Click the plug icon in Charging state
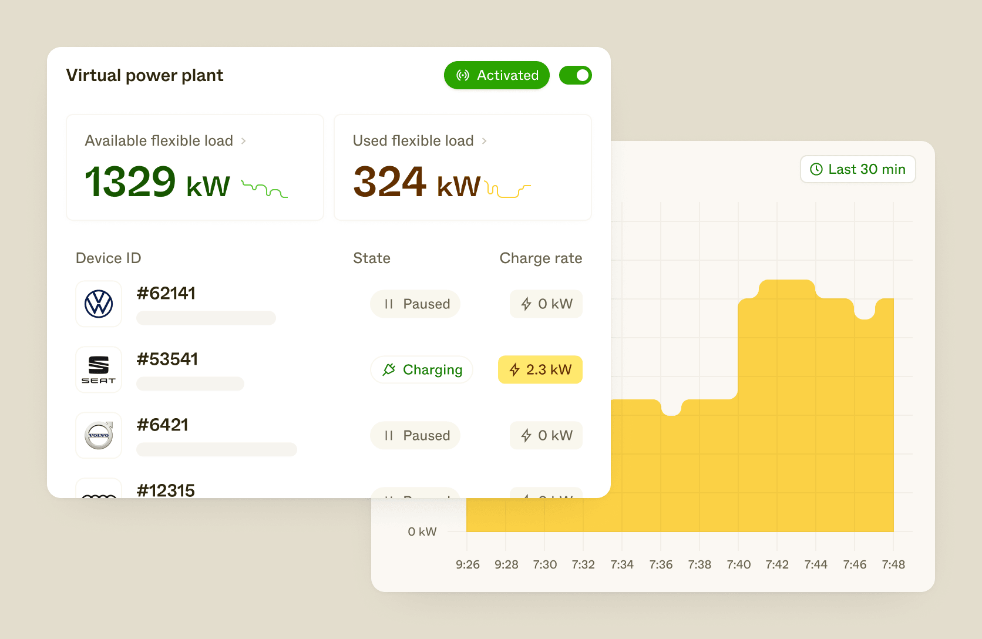 point(389,369)
